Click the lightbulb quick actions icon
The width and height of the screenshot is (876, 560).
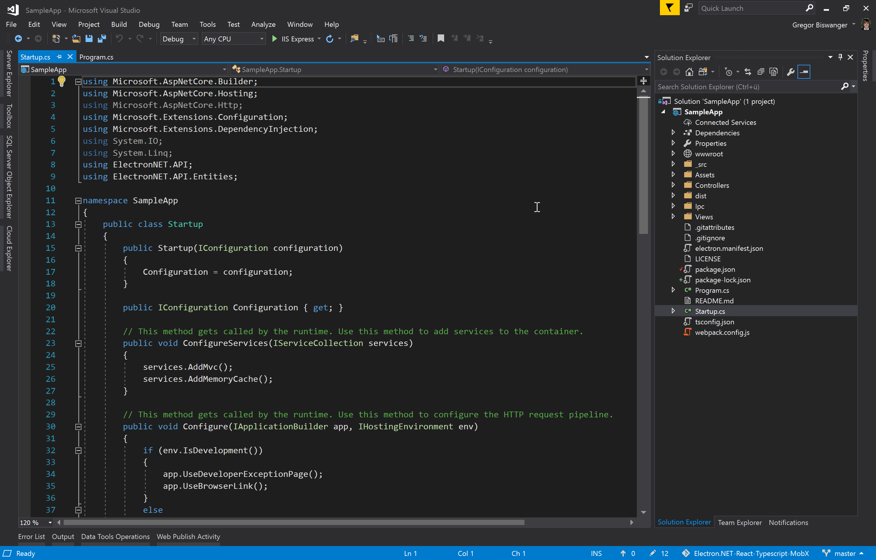[x=62, y=81]
